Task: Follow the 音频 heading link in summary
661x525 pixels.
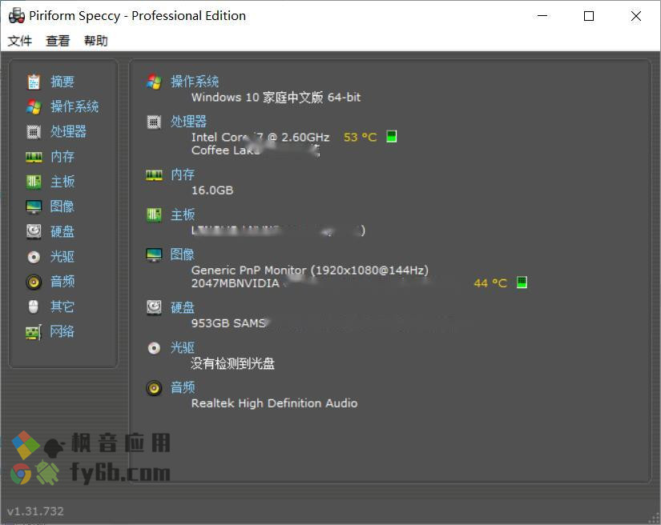Action: click(x=183, y=388)
